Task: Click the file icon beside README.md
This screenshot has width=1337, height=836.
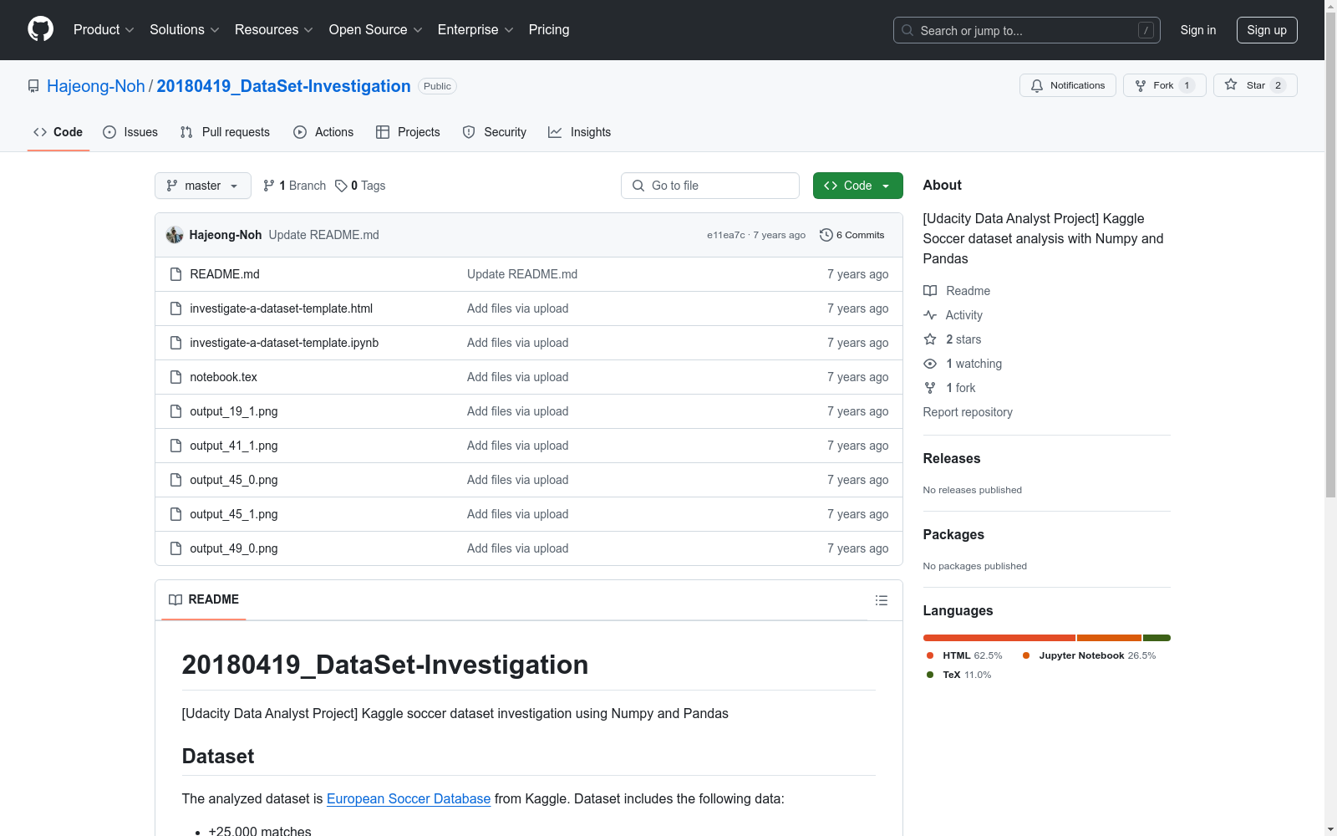Action: [x=175, y=274]
